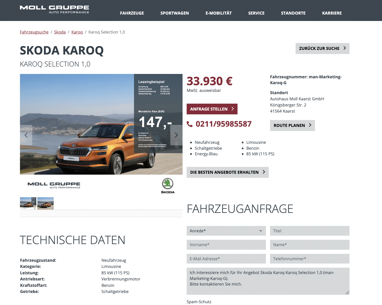
Task: Open the Skoda breadcrumb link
Action: pyautogui.click(x=60, y=32)
